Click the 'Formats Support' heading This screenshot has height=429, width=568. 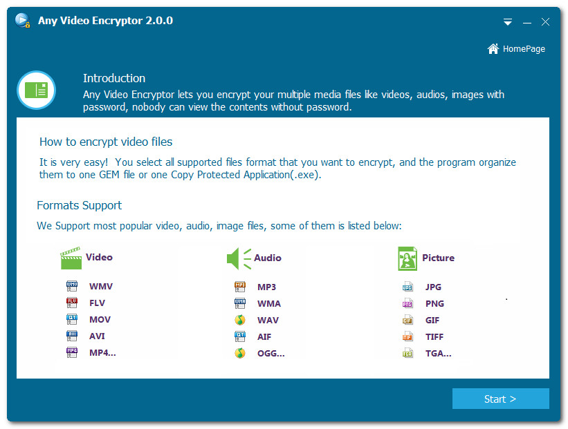click(x=80, y=205)
